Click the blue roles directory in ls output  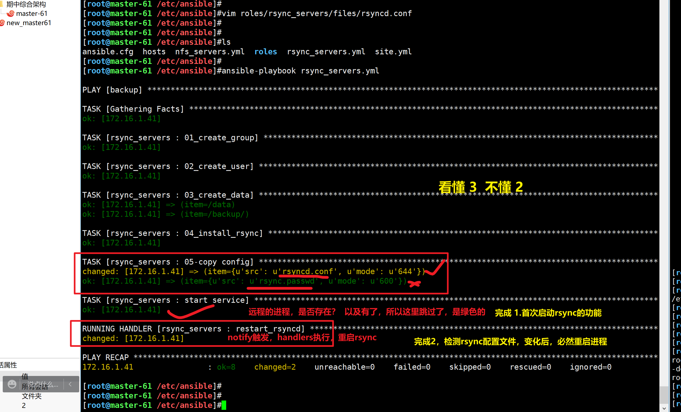265,52
